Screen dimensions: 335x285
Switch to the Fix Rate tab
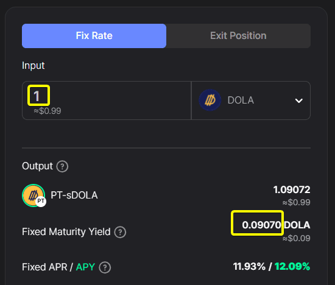tap(94, 36)
